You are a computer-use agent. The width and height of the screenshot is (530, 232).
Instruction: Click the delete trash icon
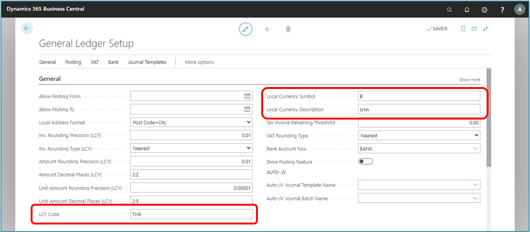tap(288, 29)
